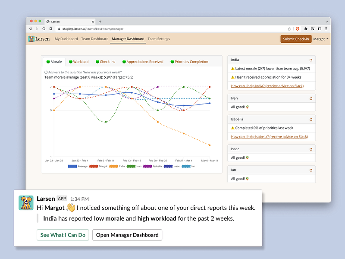The image size is (345, 259).
Task: Open Ivan's details external link icon
Action: point(310,98)
